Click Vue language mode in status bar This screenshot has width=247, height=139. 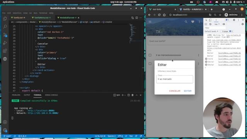(131, 136)
